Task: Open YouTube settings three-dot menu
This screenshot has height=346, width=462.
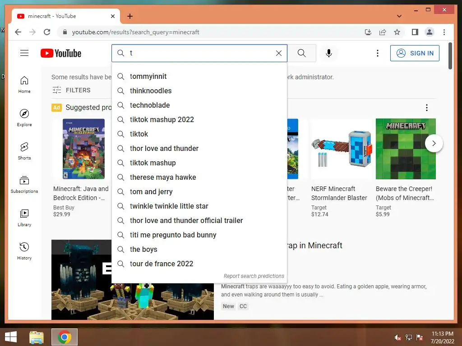Action: coord(378,53)
